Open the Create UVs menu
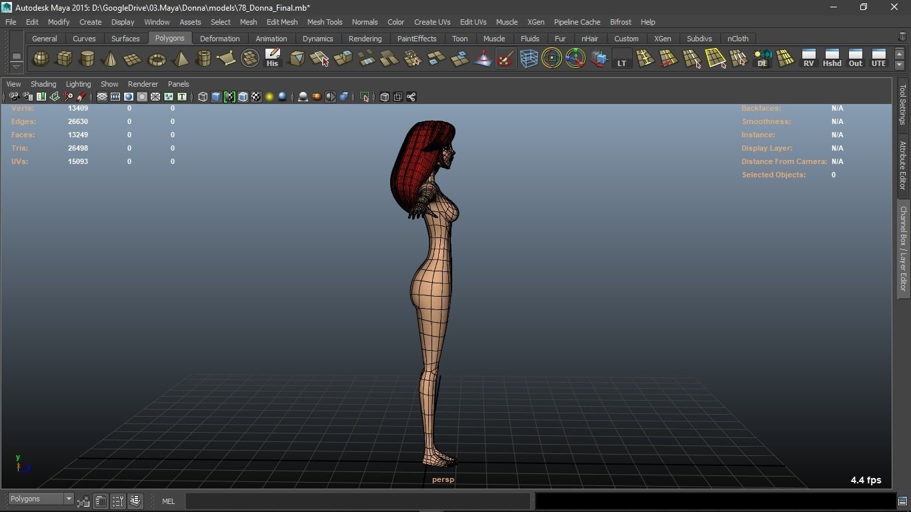 (x=432, y=22)
